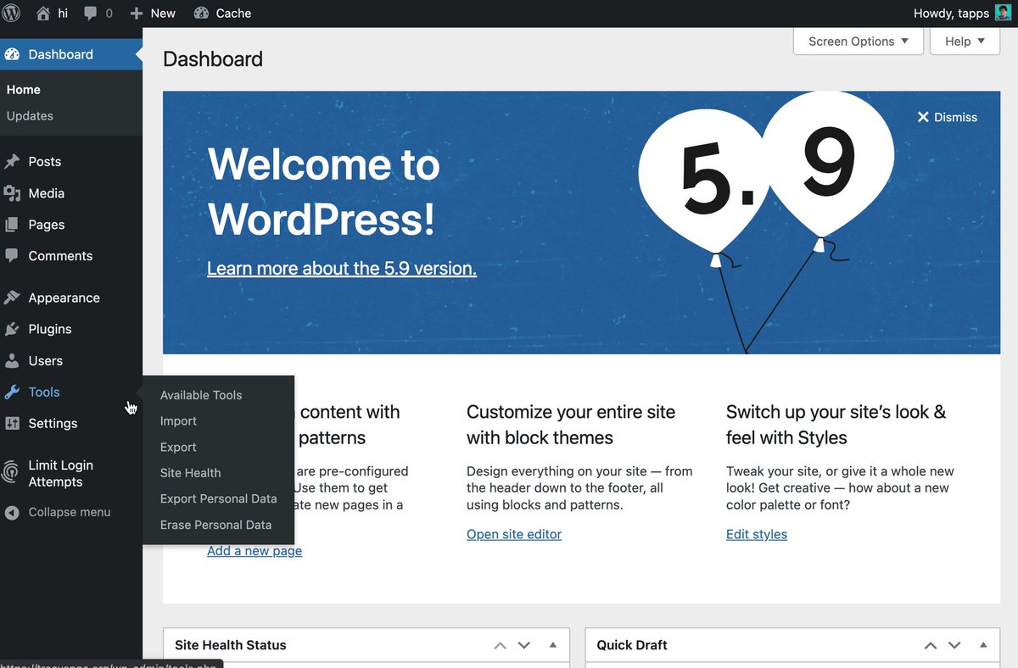Click the Comments bubble icon in sidebar
Viewport: 1018px width, 668px height.
[x=12, y=255]
